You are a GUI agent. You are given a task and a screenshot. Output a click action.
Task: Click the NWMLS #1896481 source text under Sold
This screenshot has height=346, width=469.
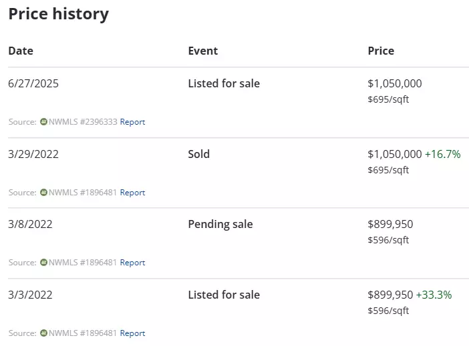coord(83,193)
